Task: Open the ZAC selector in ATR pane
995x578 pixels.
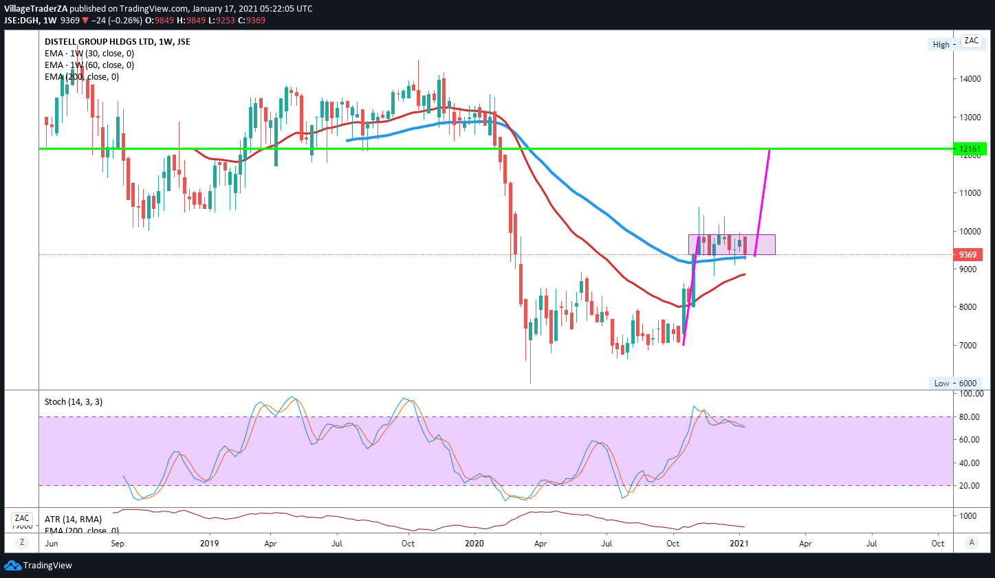Action: (x=22, y=518)
